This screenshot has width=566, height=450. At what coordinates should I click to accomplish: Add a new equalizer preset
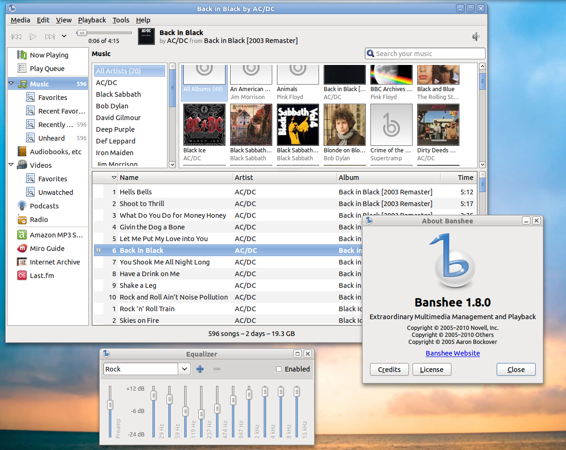[x=200, y=369]
